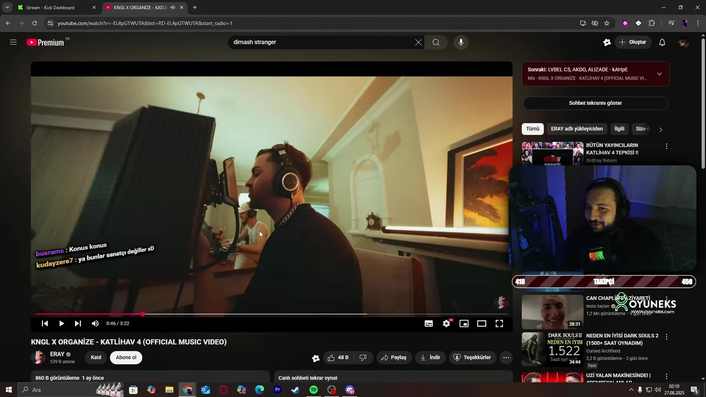Open Chrome three-dot menu
706x397 pixels.
(697, 23)
